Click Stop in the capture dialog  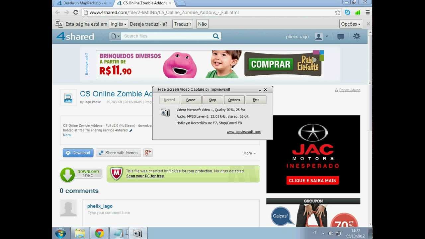(212, 100)
